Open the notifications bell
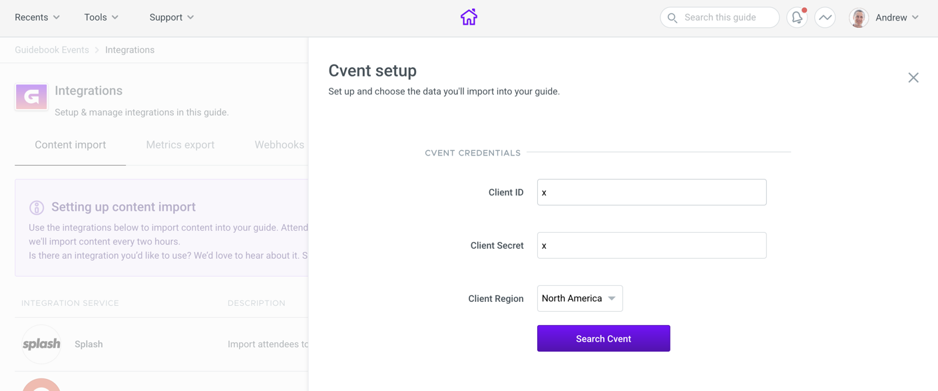The height and width of the screenshot is (391, 938). point(797,18)
